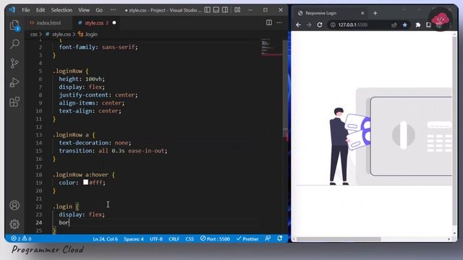Click '.loginRow a:hover {' code line
Image resolution: width=463 pixels, height=260 pixels.
[x=84, y=175]
